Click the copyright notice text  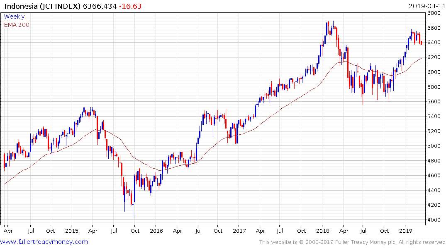pos(352,242)
